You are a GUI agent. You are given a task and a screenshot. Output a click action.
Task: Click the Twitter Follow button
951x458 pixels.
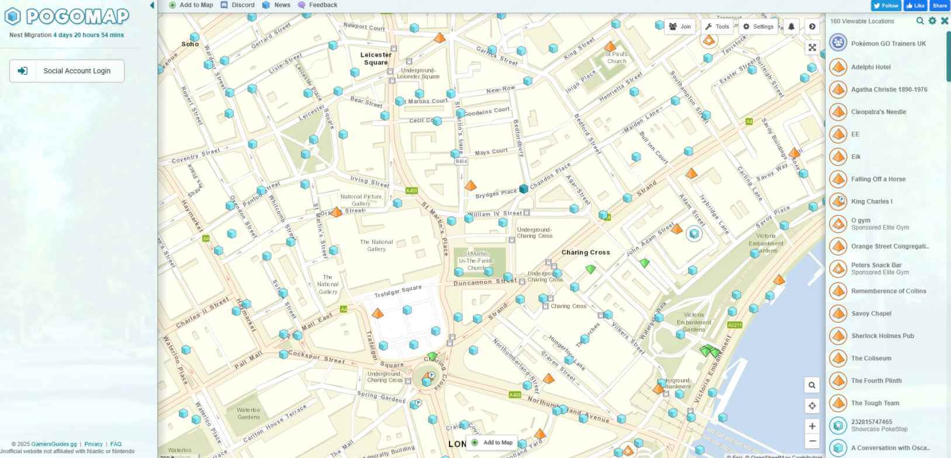[886, 5]
